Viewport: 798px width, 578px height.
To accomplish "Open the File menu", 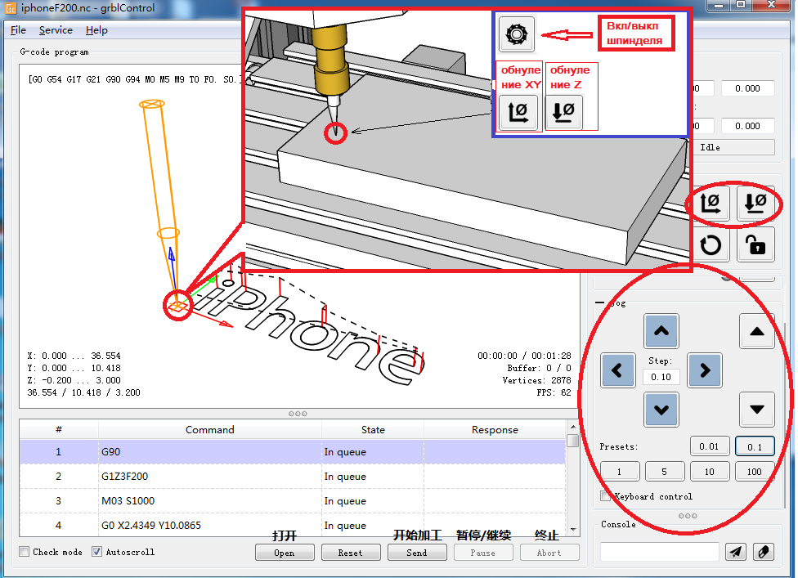I will coord(18,30).
